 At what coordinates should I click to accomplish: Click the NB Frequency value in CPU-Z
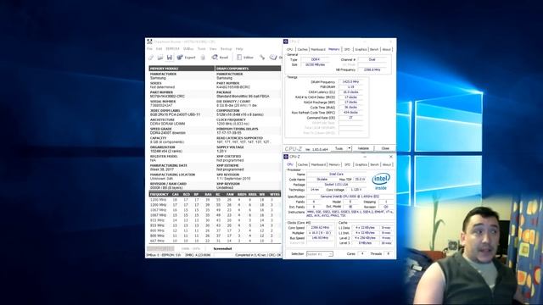pos(372,69)
